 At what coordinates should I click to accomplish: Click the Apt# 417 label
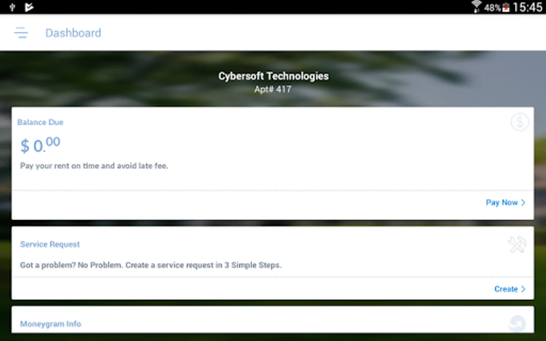pos(273,89)
